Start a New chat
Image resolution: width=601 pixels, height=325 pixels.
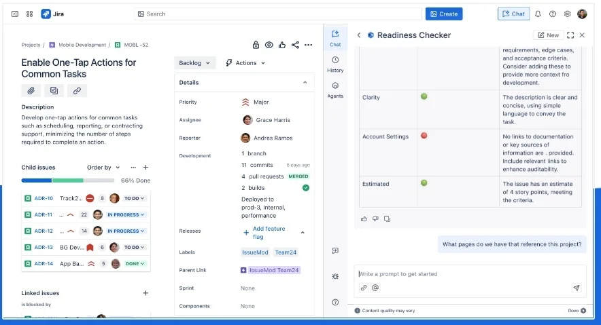[x=549, y=35]
